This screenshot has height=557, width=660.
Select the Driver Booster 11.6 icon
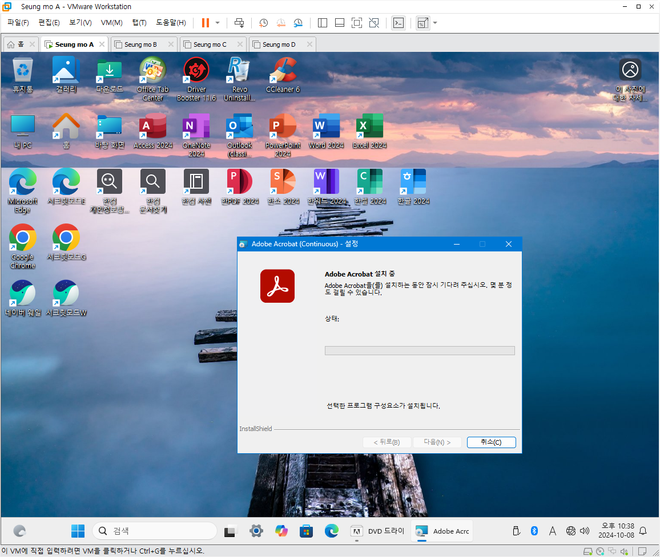pyautogui.click(x=196, y=79)
